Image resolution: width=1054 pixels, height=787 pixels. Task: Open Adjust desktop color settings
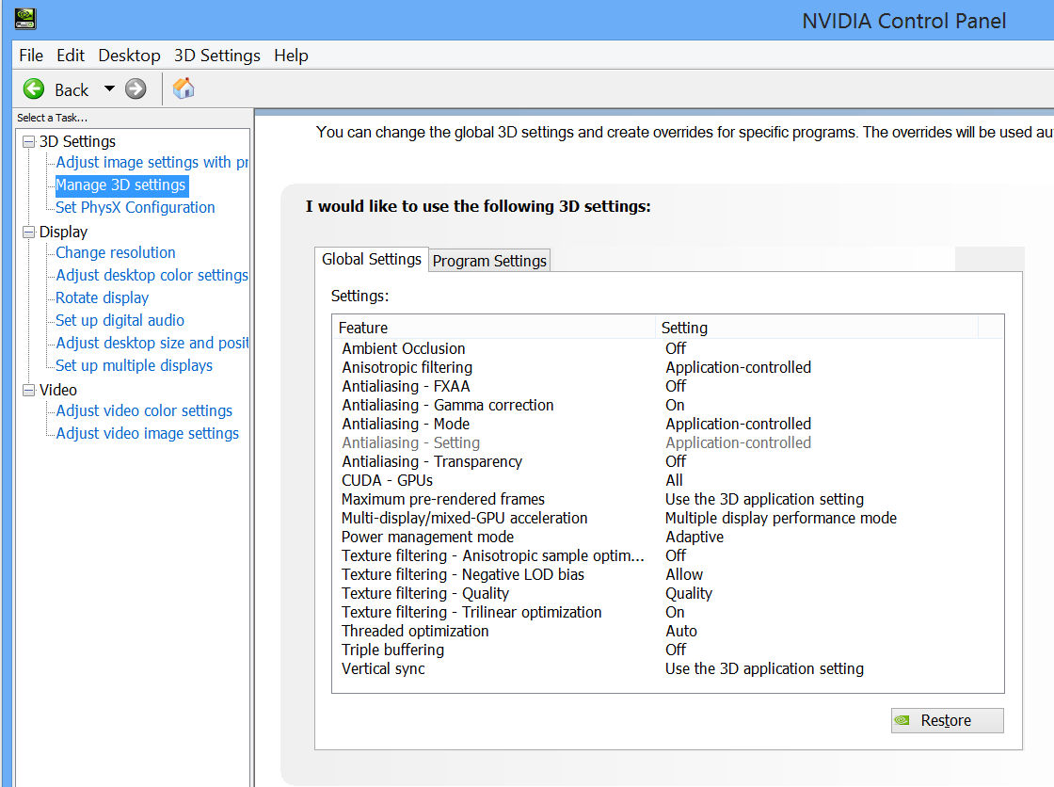click(x=152, y=275)
